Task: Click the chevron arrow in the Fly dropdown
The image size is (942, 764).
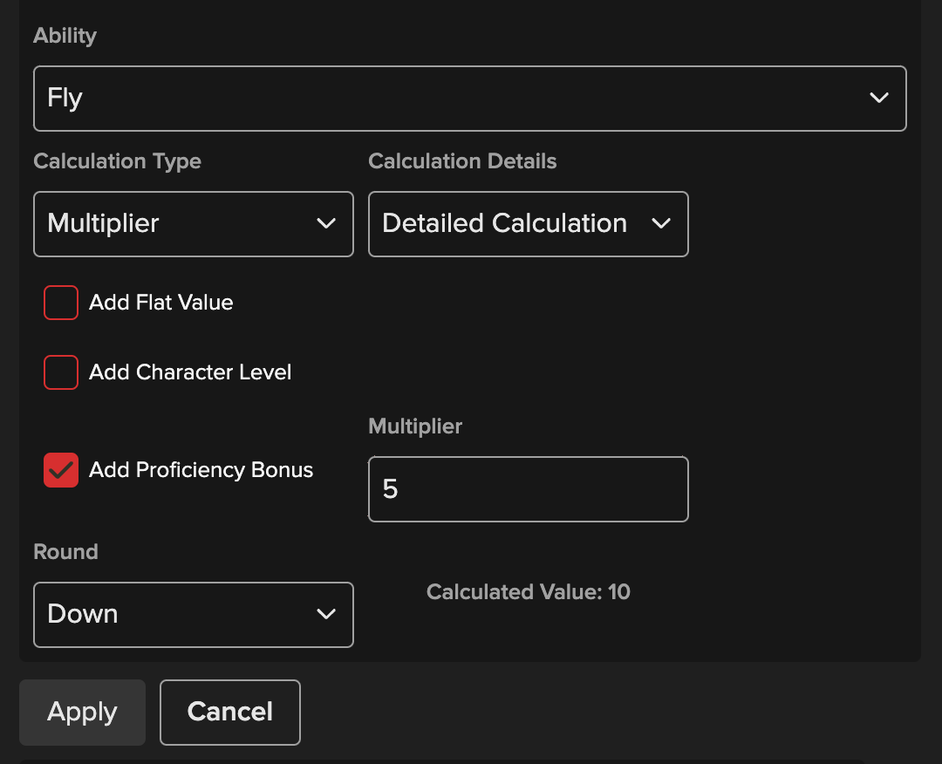Action: [878, 98]
